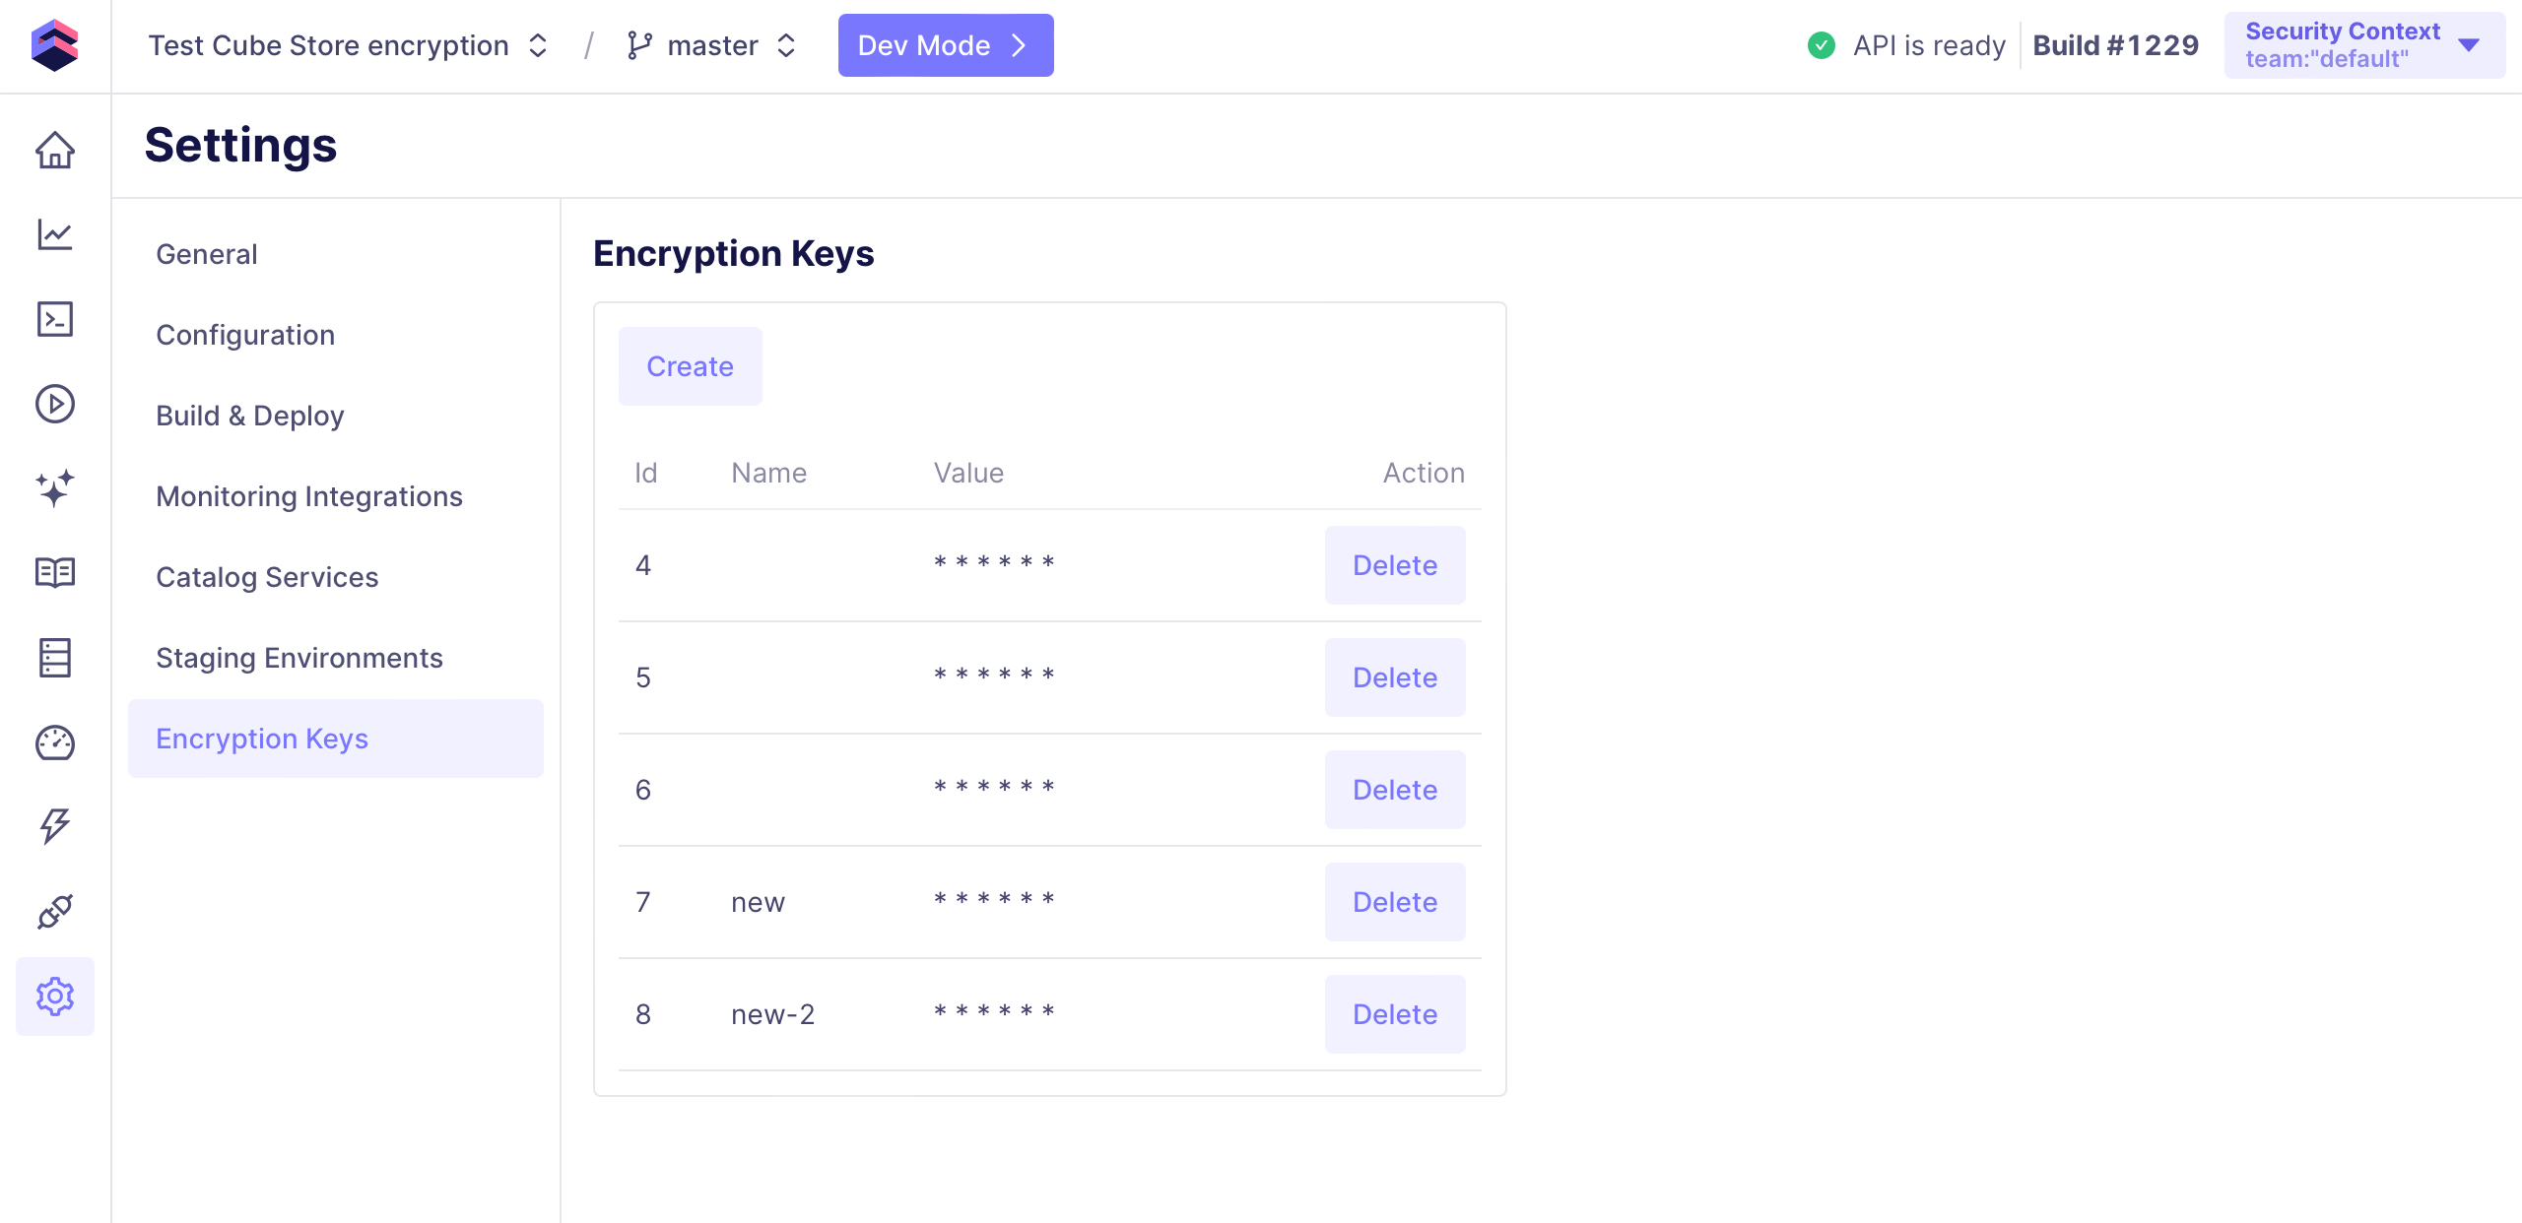The width and height of the screenshot is (2522, 1223).
Task: Click the Cube logo at top left
Action: tap(55, 45)
